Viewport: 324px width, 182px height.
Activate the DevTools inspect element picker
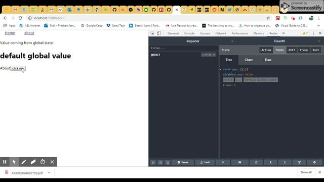coord(152,33)
